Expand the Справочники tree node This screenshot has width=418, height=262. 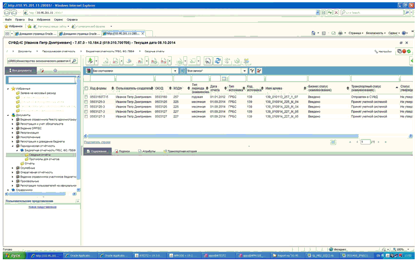(8, 190)
